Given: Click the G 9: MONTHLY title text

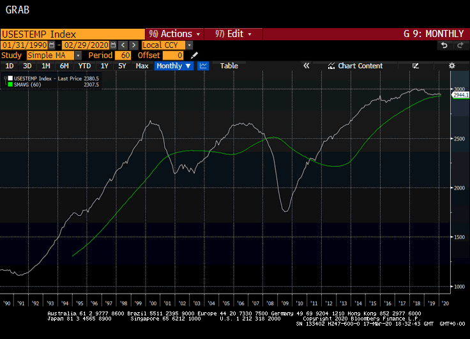Looking at the screenshot, I should (x=434, y=34).
